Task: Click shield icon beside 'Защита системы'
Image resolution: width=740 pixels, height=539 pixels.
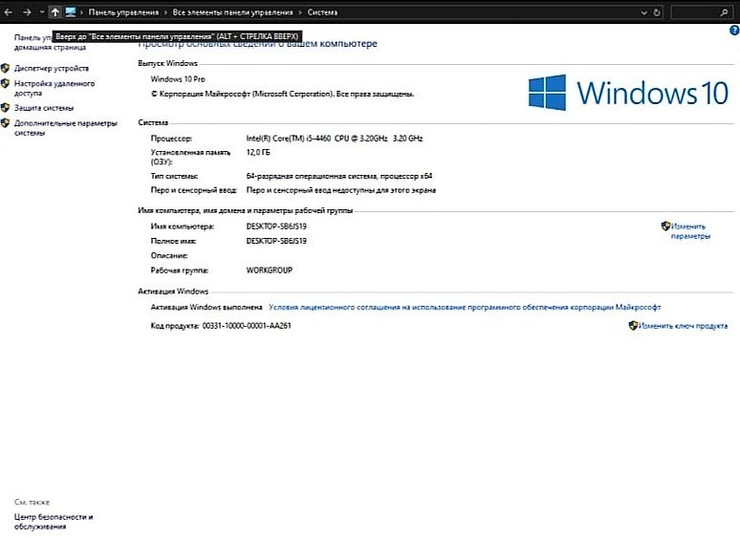Action: coord(5,108)
